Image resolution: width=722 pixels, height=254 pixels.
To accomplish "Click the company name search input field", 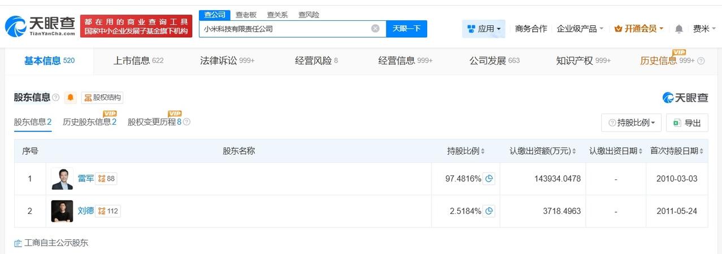I will [x=285, y=29].
